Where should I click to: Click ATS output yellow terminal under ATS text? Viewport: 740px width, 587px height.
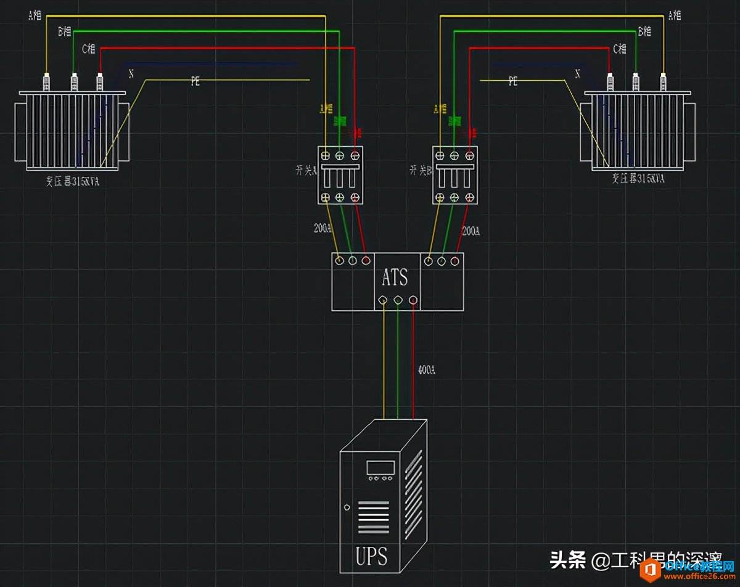coord(383,300)
